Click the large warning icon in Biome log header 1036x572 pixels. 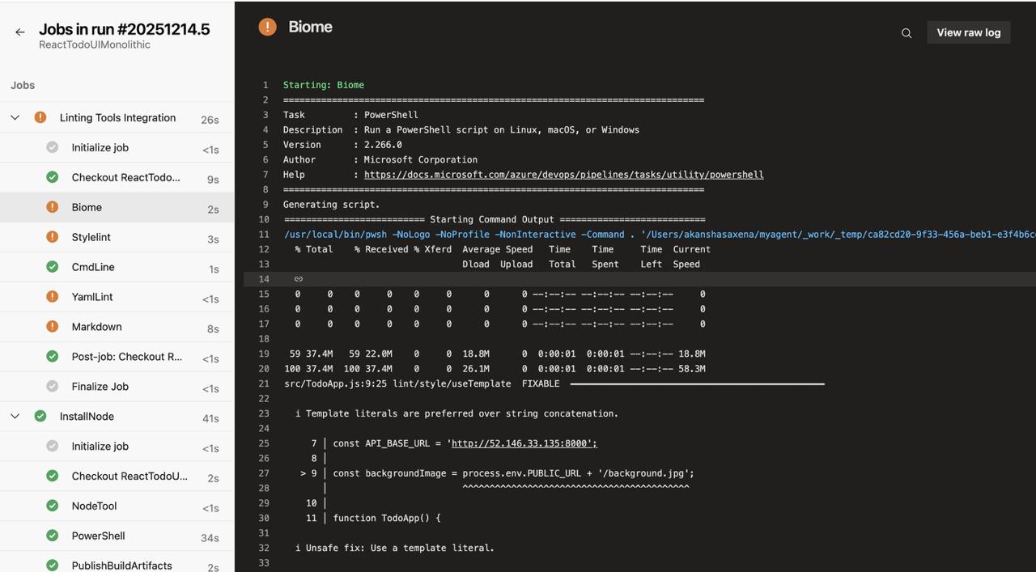coord(267,27)
